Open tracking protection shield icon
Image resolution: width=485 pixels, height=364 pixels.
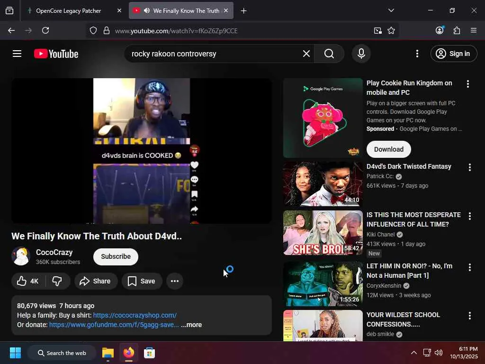coord(93,31)
